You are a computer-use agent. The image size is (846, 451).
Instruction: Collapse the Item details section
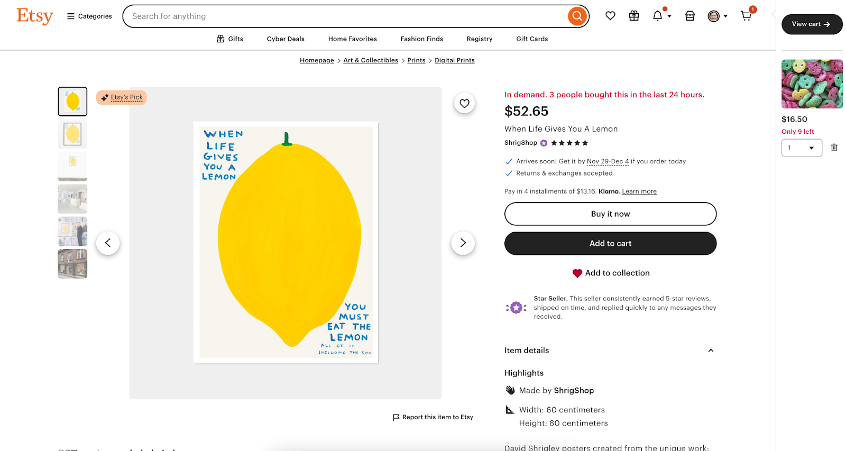tap(711, 351)
